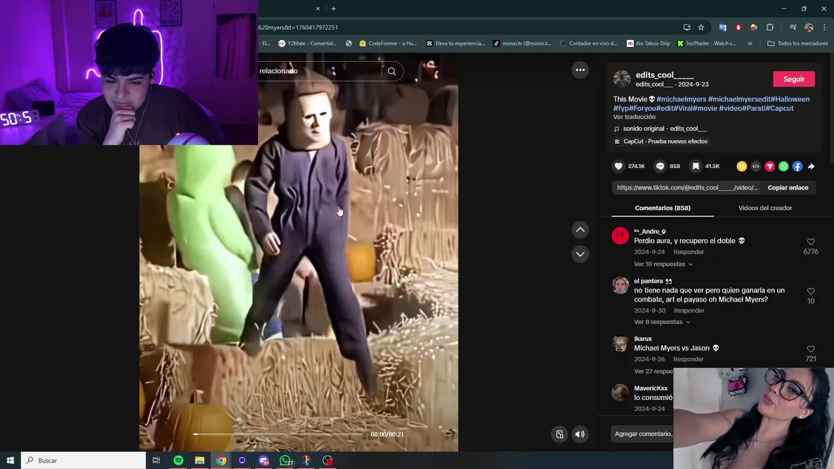Open WhatsApp from the taskbar
The image size is (834, 469).
coord(285,461)
